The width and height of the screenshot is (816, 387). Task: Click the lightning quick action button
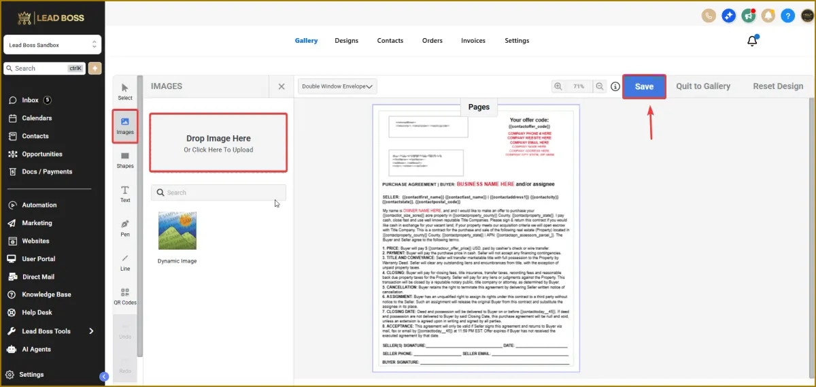95,68
